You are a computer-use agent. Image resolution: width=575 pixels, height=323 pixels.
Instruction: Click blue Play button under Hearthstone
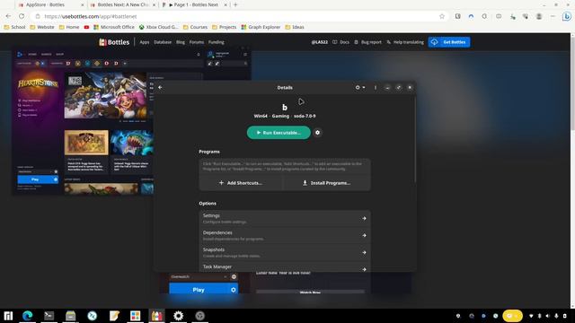(x=35, y=179)
